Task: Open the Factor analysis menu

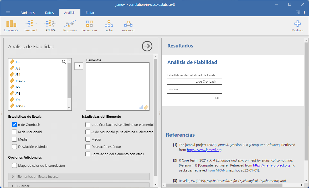Action: (x=109, y=26)
